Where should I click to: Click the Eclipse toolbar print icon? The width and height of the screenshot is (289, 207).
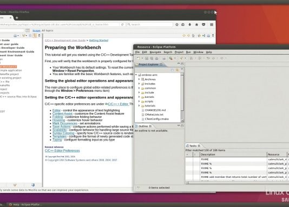coord(163,58)
